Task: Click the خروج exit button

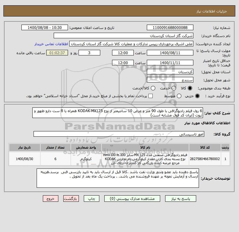Action: pyautogui.click(x=51, y=199)
